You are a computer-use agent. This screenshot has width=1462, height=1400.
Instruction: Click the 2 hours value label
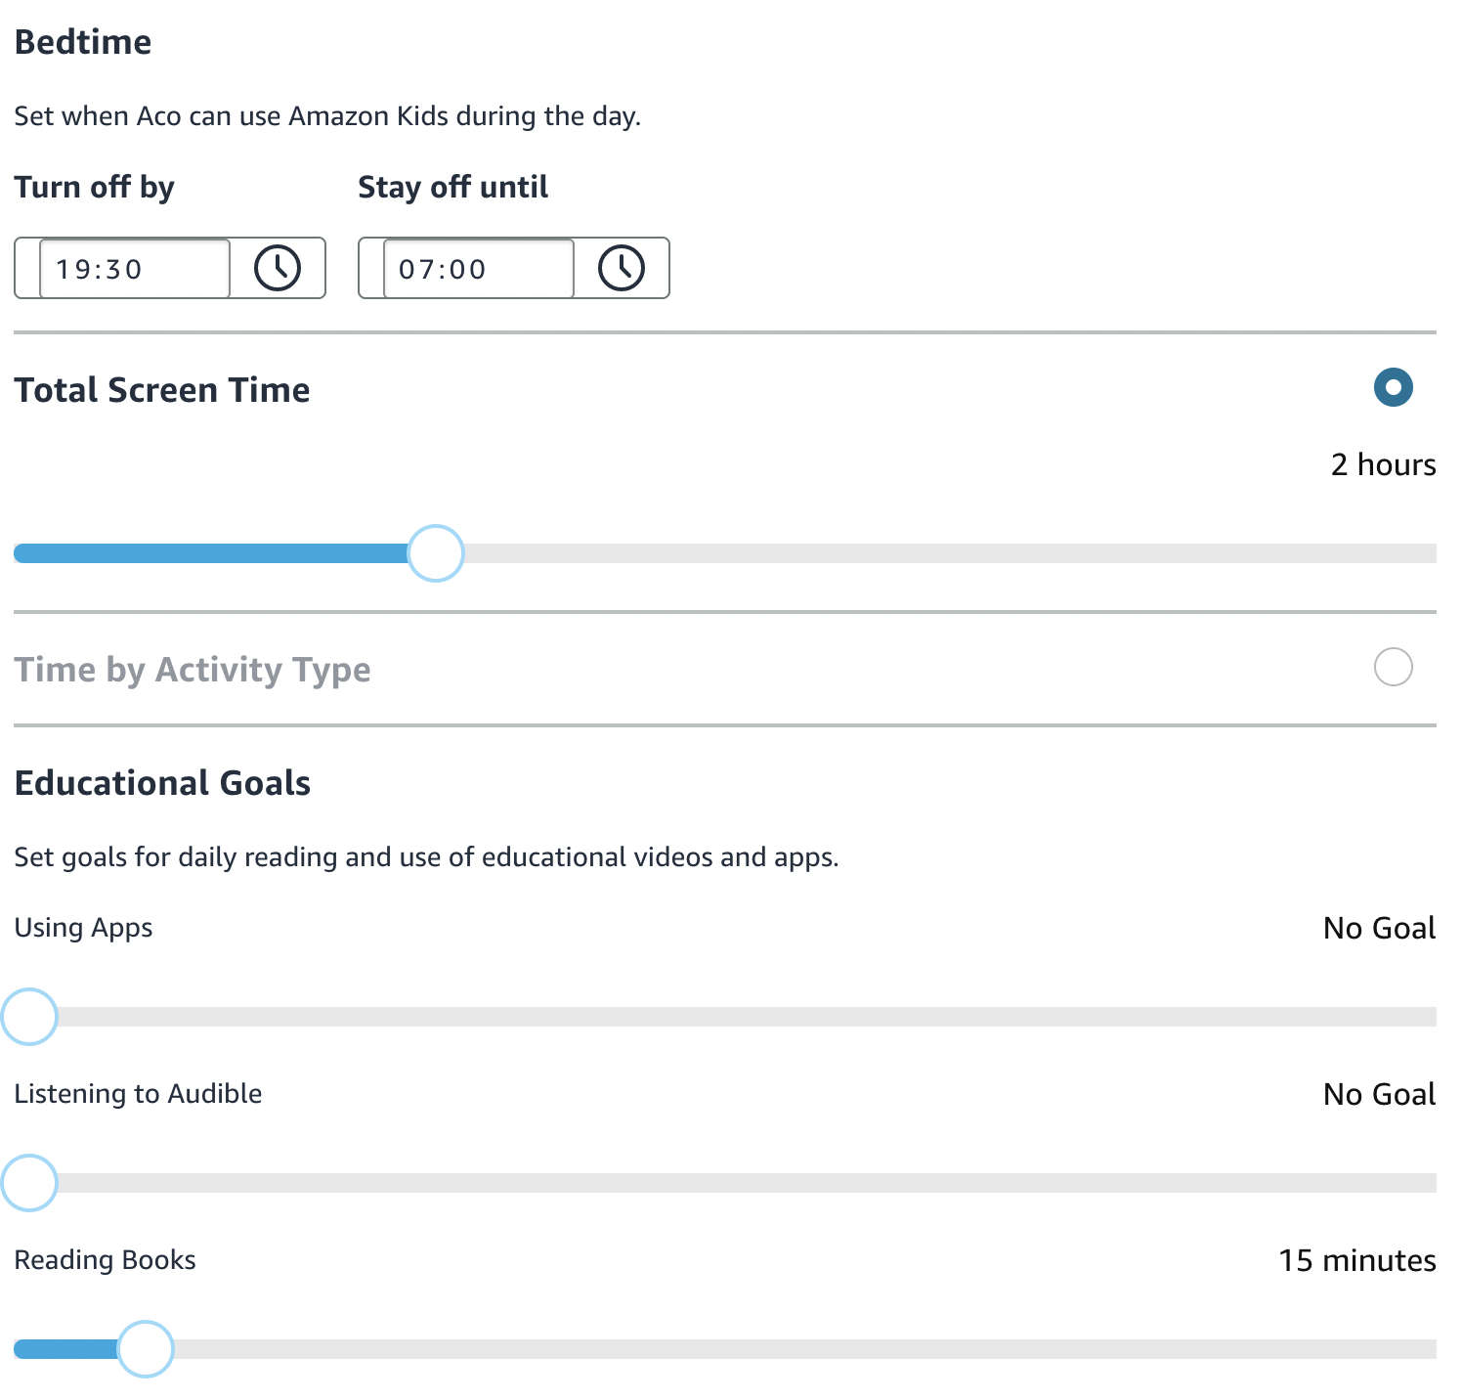point(1384,464)
